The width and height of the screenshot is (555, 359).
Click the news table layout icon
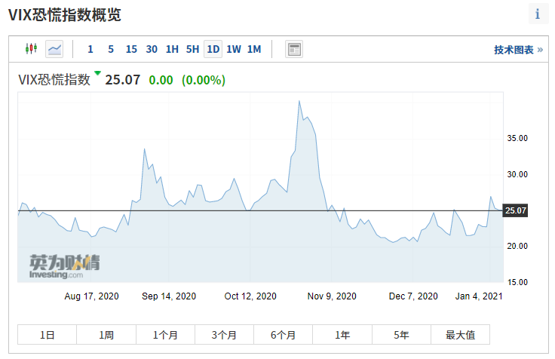click(293, 49)
